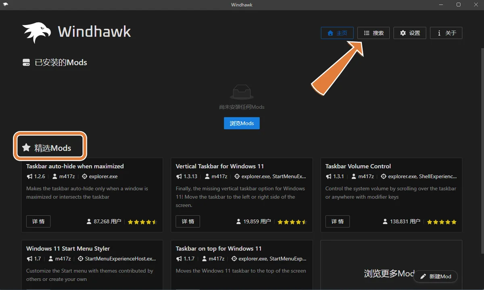This screenshot has width=484, height=290.
Task: Open 详情 for Vertical Taskbar for Windows 11
Action: 188,221
